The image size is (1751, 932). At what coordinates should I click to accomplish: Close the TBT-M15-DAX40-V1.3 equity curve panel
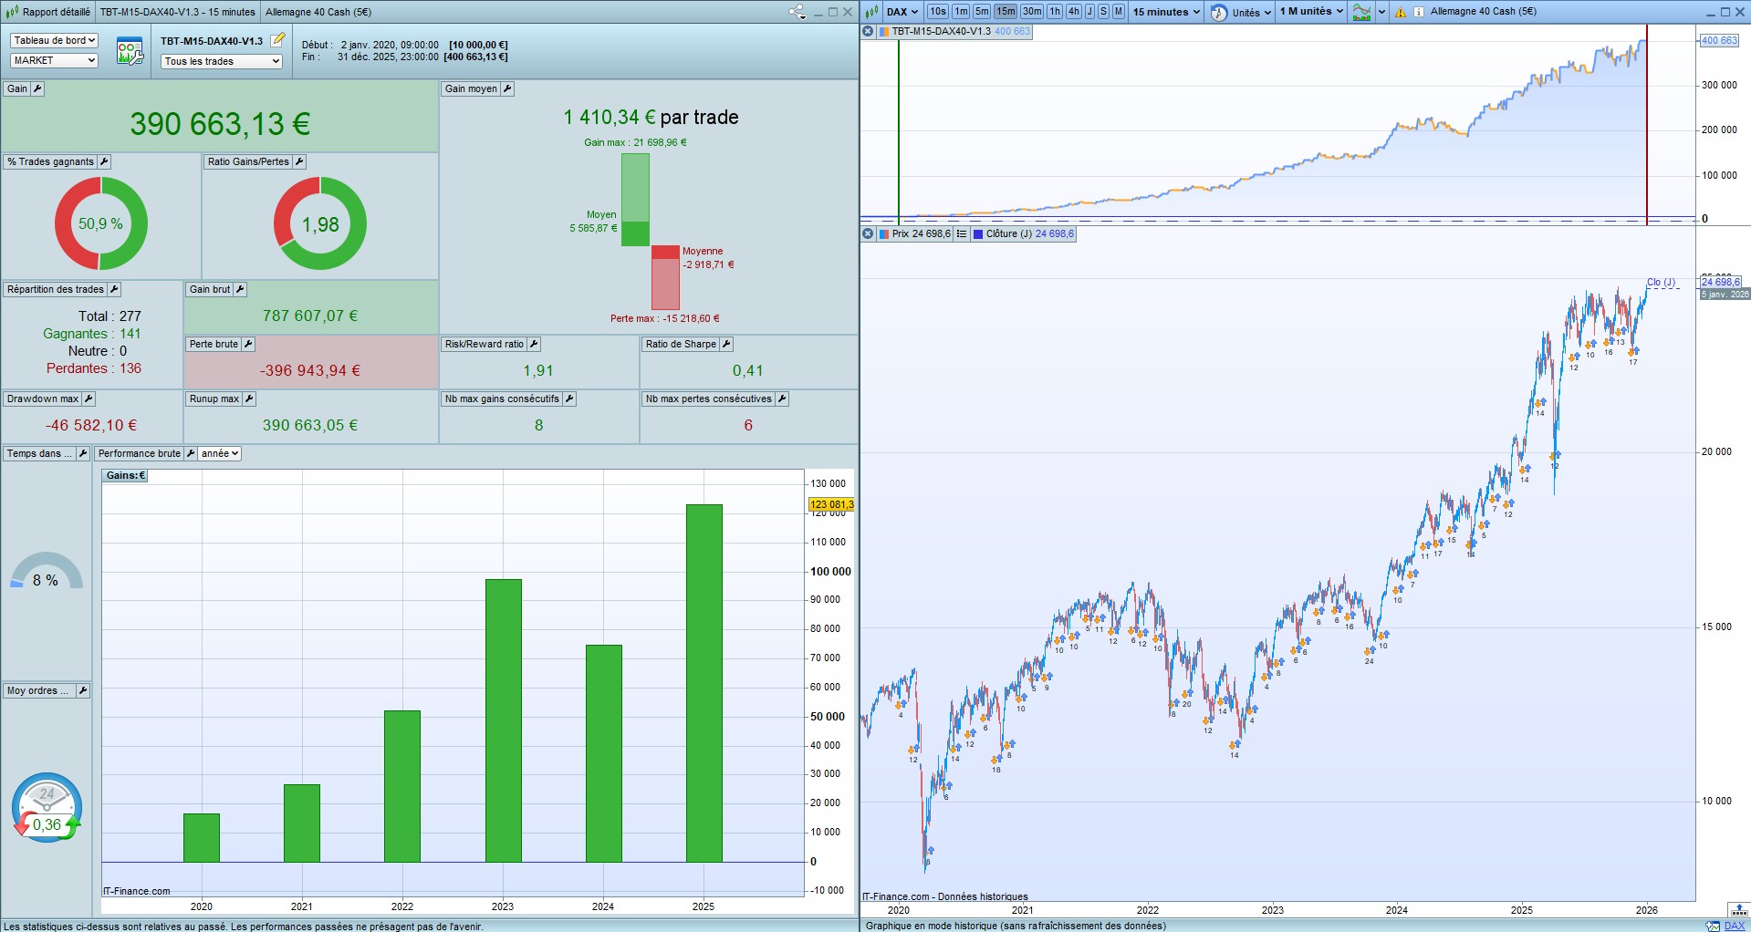coord(868,31)
